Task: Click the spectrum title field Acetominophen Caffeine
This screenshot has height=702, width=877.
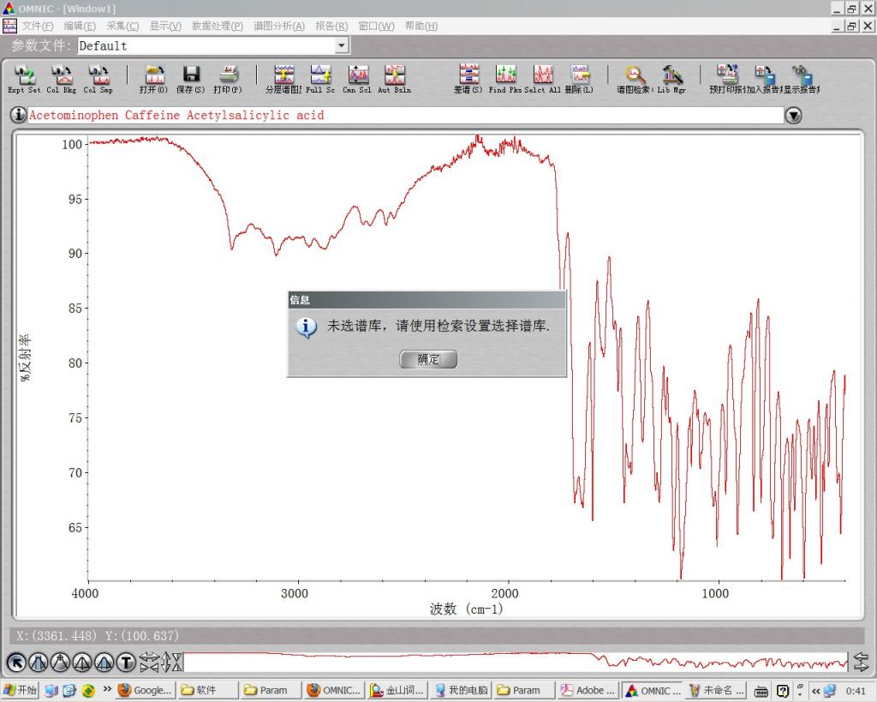Action: [x=406, y=116]
